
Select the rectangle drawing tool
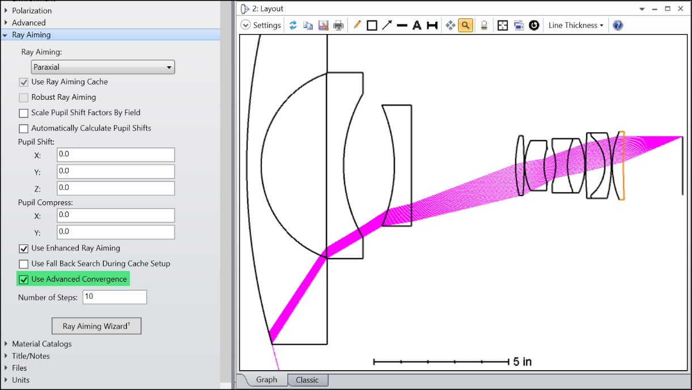tap(372, 25)
